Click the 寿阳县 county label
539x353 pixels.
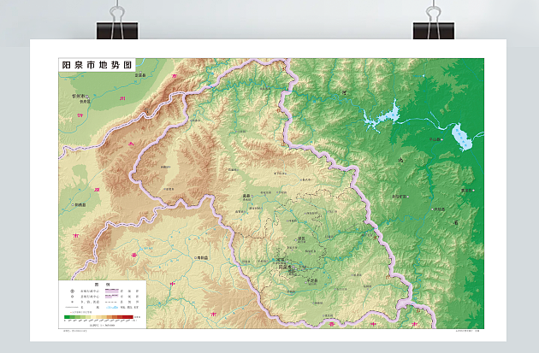click(199, 257)
